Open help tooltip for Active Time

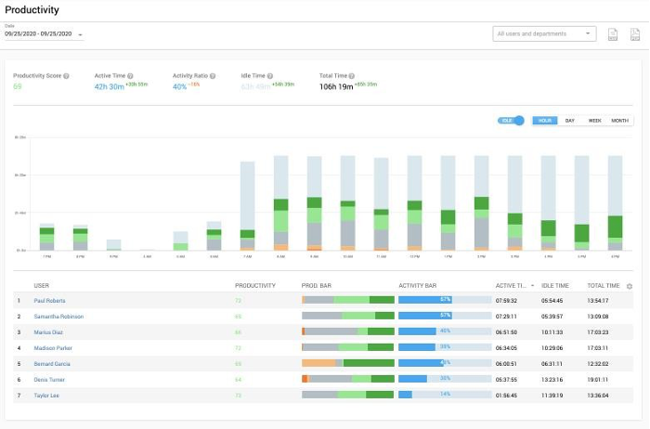(x=130, y=76)
